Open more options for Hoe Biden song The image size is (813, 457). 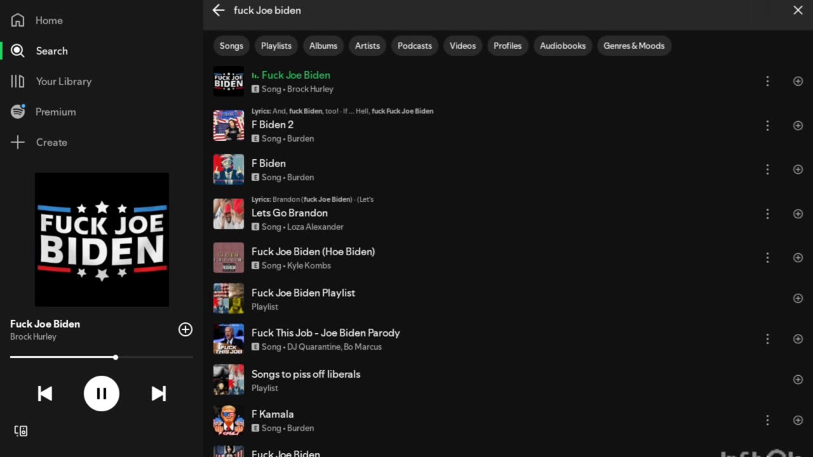pos(767,258)
